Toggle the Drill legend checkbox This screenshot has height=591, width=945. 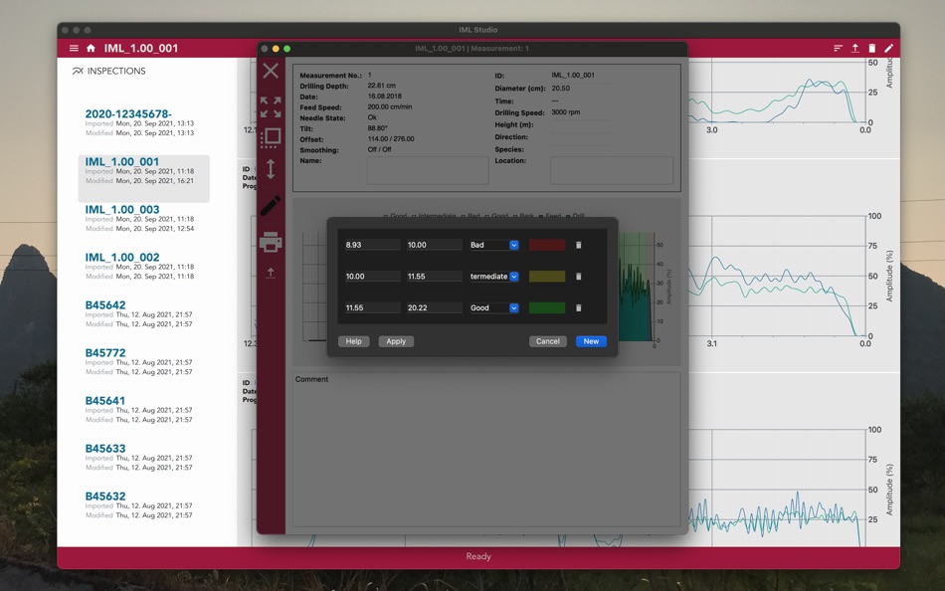pyautogui.click(x=568, y=215)
